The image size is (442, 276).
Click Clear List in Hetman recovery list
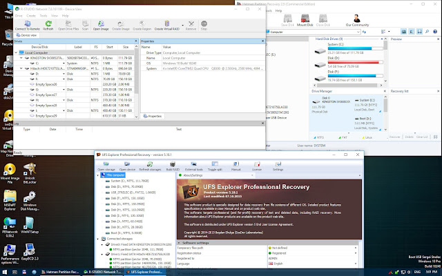pyautogui.click(x=422, y=137)
